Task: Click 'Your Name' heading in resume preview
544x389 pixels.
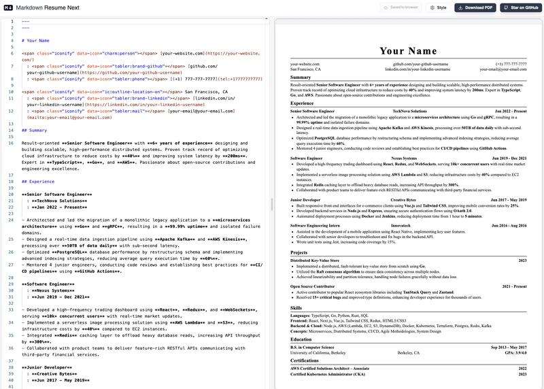Action: click(x=408, y=51)
